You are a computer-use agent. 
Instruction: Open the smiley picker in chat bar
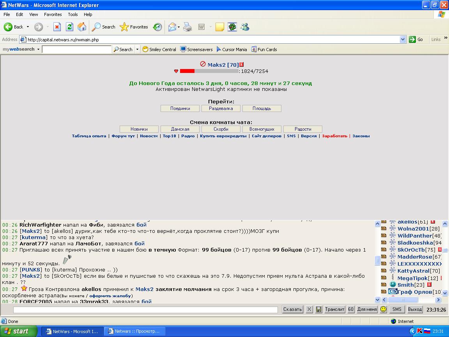coord(384,309)
